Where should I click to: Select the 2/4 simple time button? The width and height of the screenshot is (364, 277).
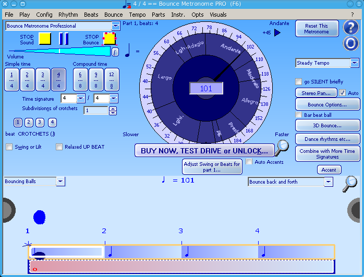[27, 80]
